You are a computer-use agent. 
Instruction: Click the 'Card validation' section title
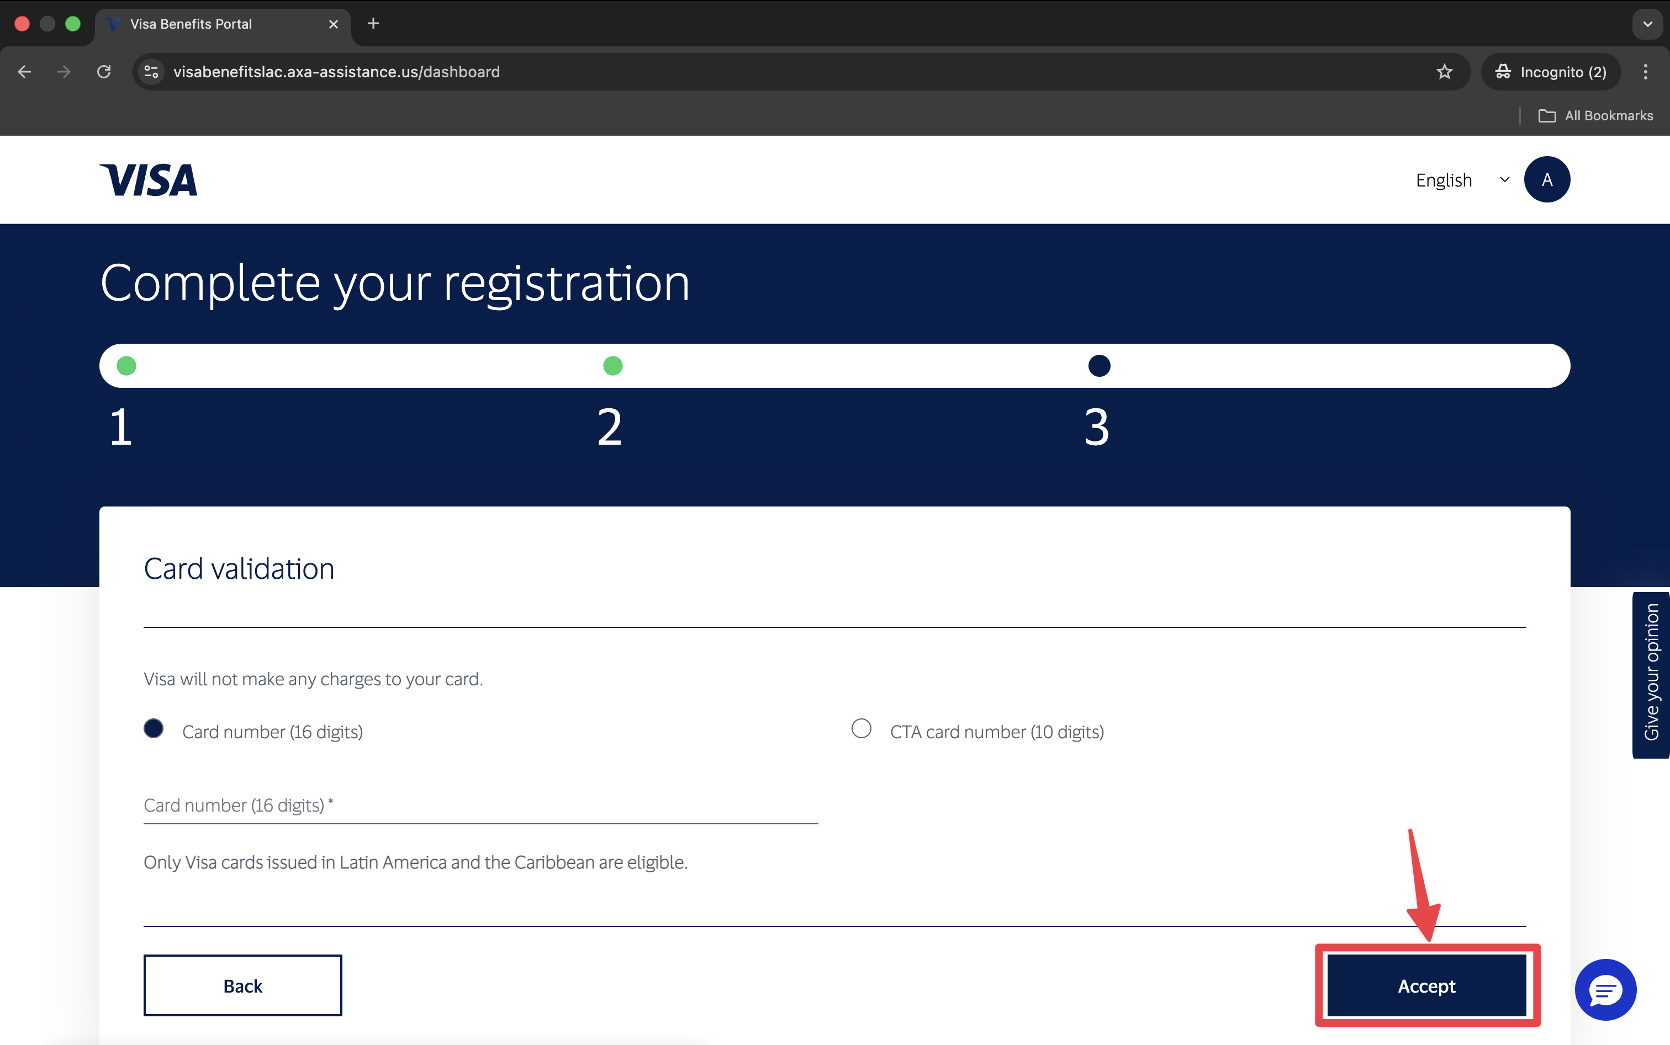(x=239, y=569)
